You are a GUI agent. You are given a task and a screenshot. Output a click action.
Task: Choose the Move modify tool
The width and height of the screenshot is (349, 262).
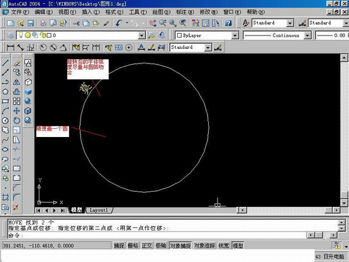pyautogui.click(x=16, y=111)
